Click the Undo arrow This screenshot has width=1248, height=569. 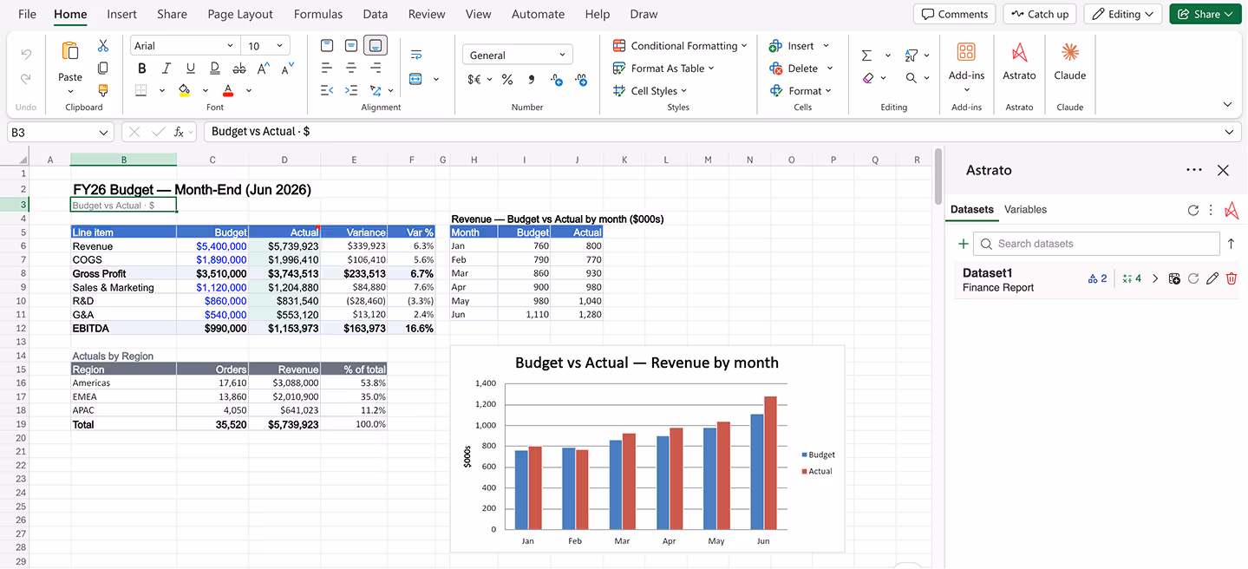[26, 54]
